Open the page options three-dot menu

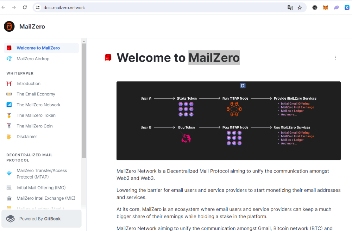335,58
